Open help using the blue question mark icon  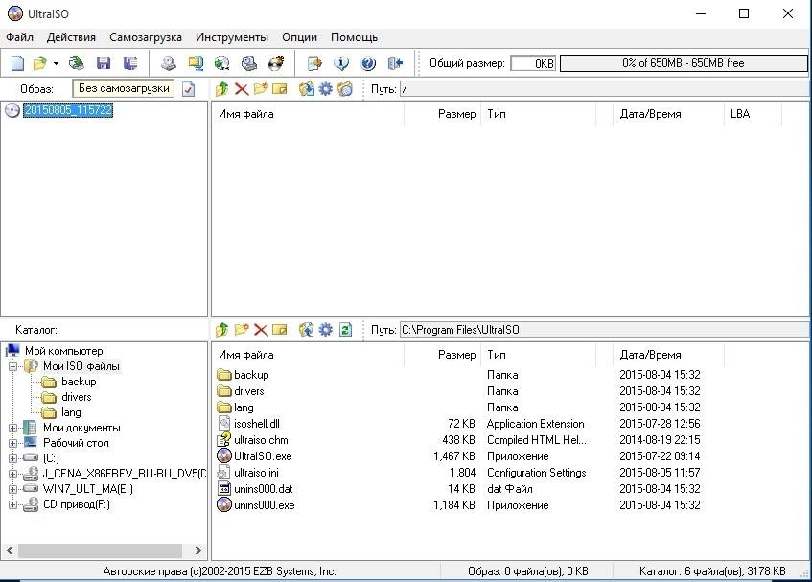click(x=368, y=63)
